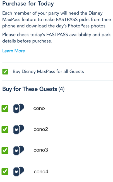Tap the Disney MaxPass feature description text

click(x=57, y=20)
